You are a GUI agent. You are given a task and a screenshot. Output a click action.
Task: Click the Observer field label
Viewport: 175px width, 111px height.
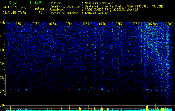click(56, 3)
